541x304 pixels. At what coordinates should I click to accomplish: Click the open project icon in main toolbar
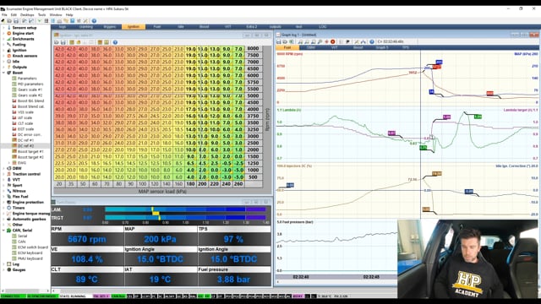[9, 21]
